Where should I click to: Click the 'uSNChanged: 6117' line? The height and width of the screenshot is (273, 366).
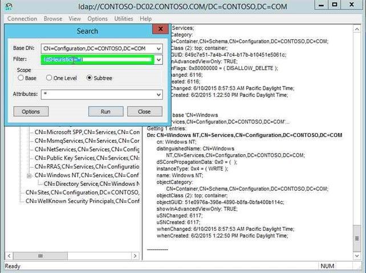click(x=180, y=216)
